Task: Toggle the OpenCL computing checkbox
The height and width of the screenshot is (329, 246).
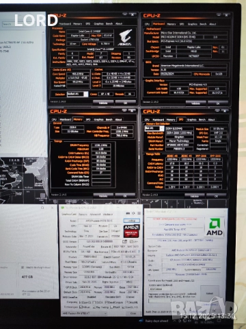Action: pos(80,302)
